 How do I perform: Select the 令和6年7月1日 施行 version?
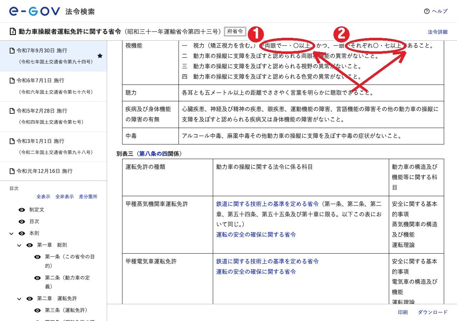[54, 86]
